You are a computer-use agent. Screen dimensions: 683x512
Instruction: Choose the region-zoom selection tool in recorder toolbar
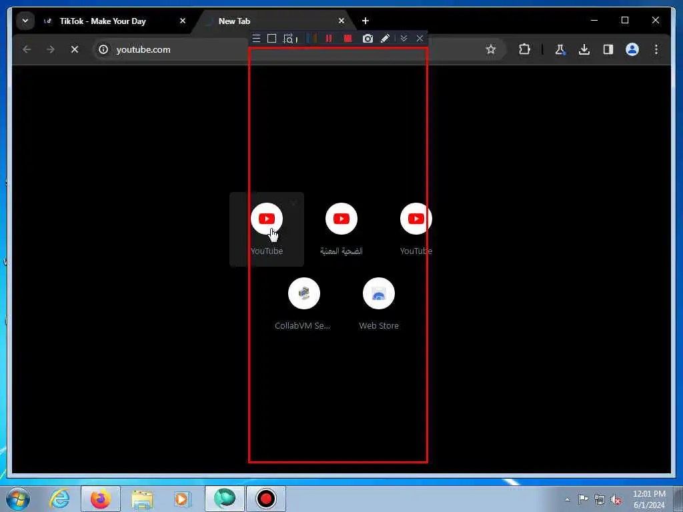pyautogui.click(x=288, y=39)
